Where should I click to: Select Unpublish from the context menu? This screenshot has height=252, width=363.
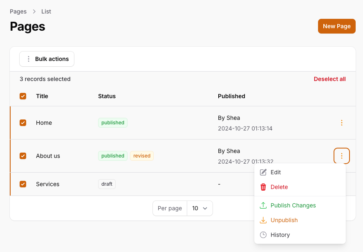point(284,220)
